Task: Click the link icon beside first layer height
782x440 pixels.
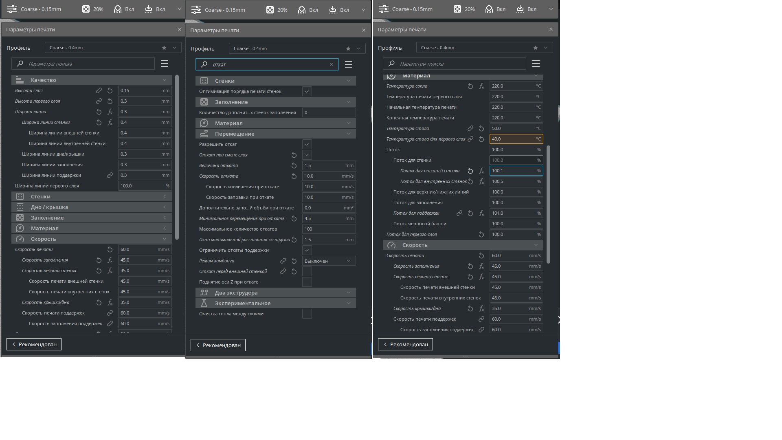Action: 99,101
